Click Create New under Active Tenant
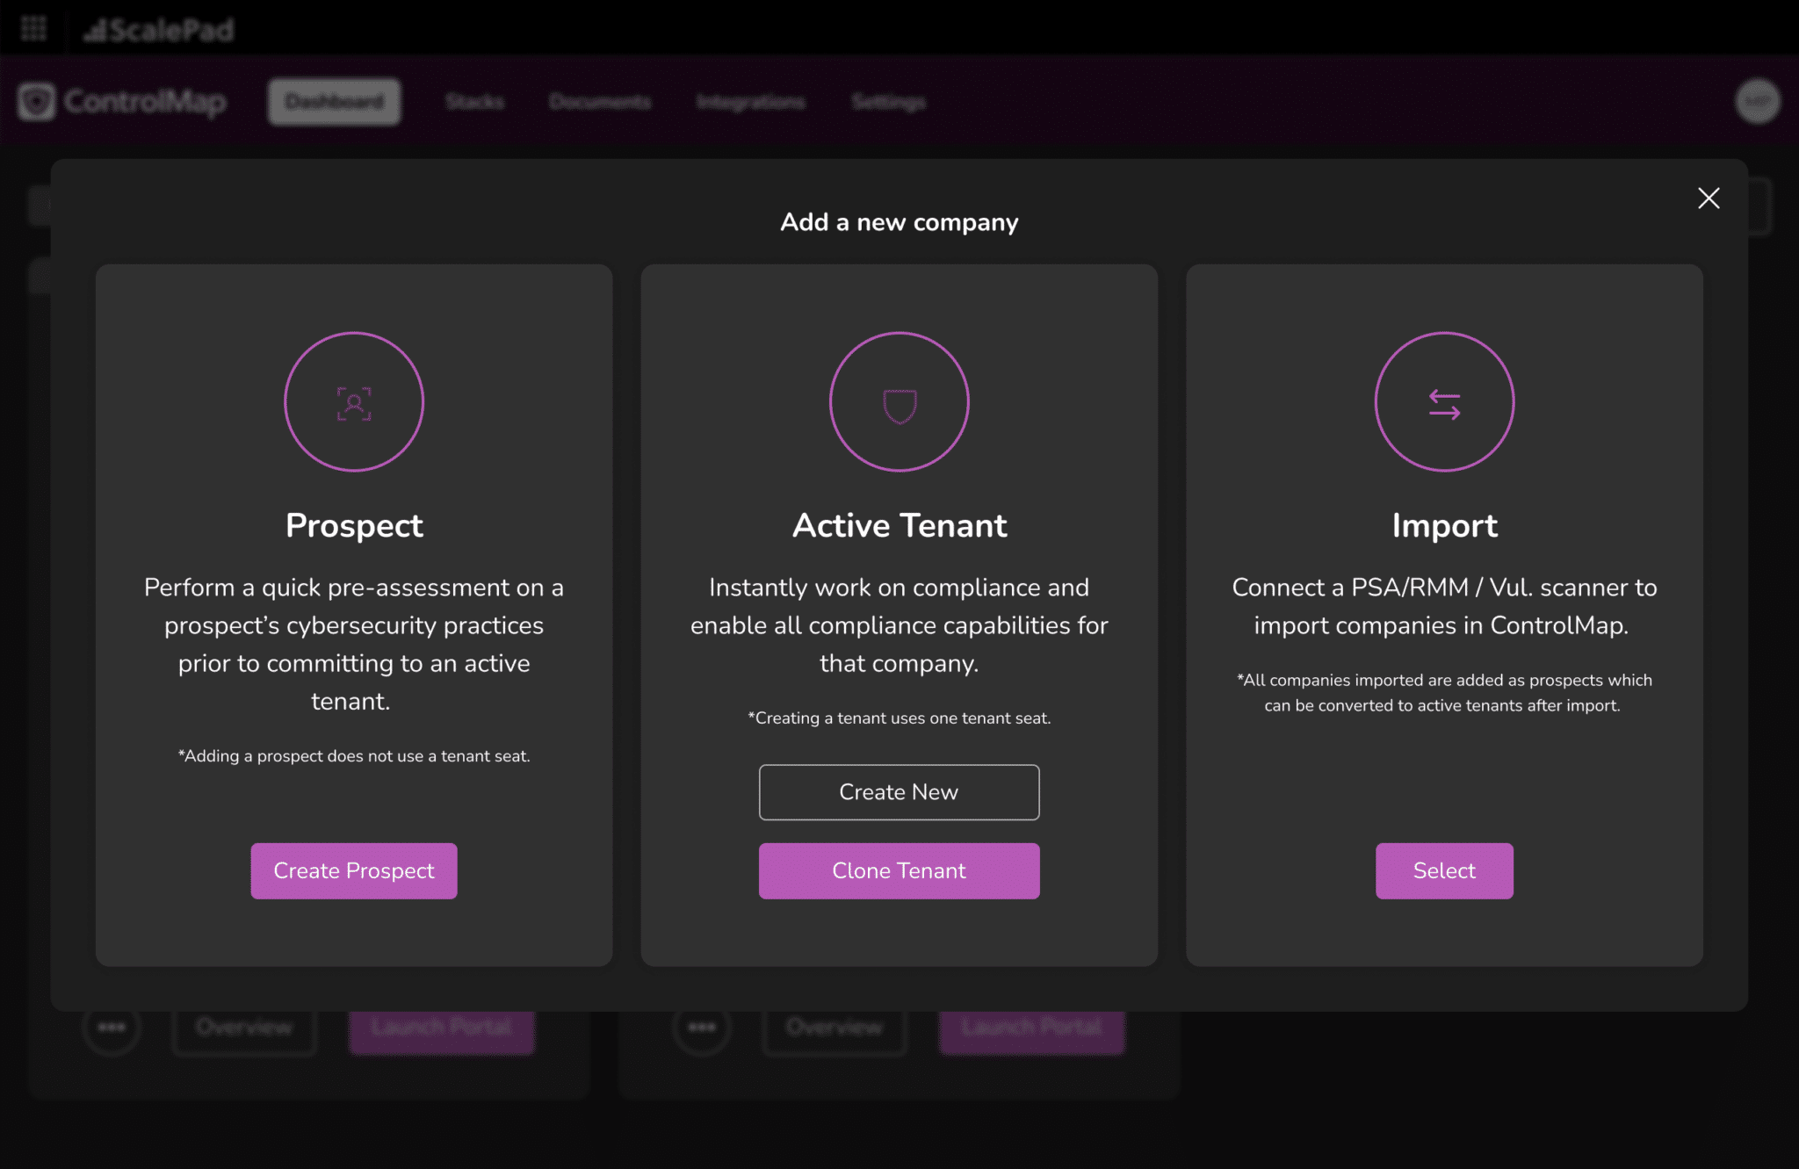The height and width of the screenshot is (1169, 1799). (898, 791)
